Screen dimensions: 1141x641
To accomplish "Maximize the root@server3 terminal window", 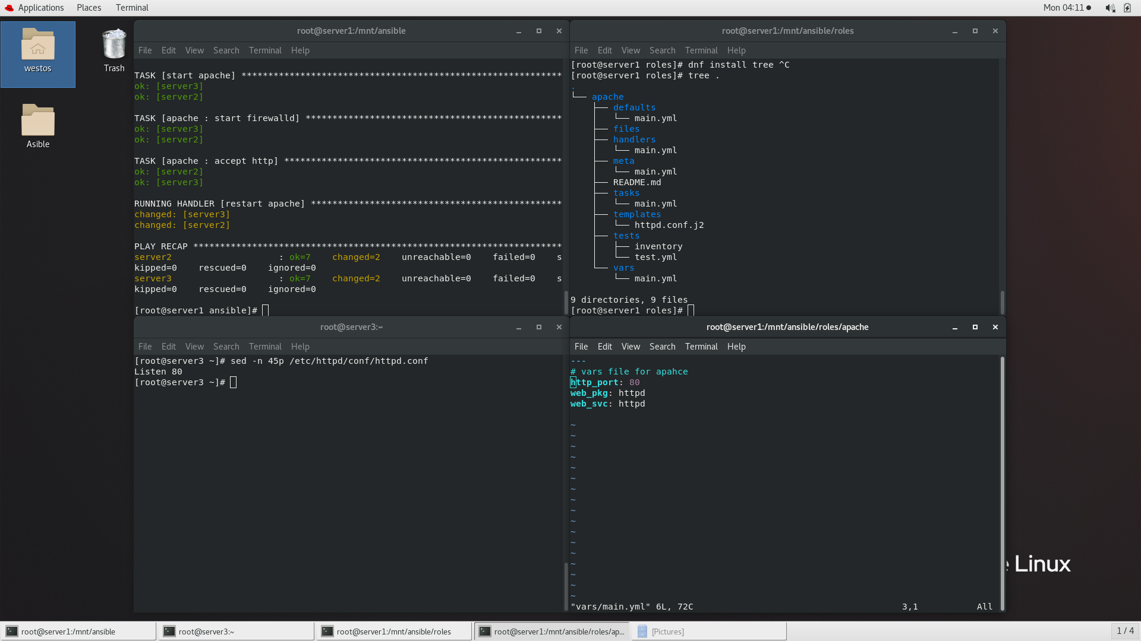I will [538, 327].
